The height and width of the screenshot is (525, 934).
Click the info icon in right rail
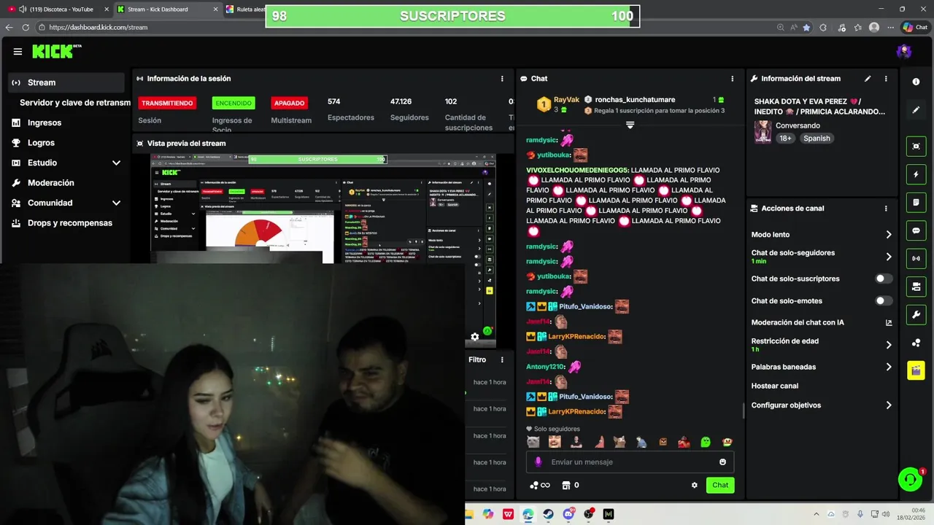916,82
